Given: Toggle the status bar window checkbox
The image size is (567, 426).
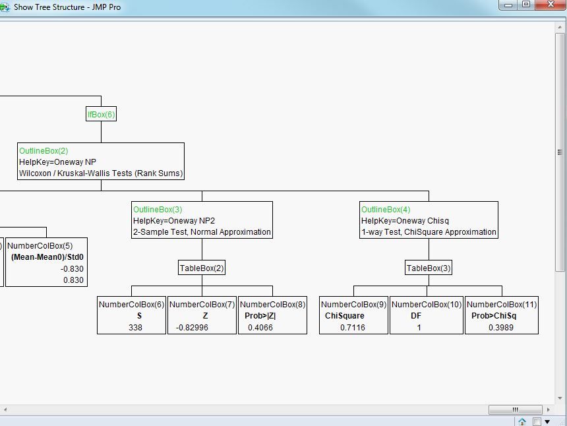Looking at the screenshot, I should 537,421.
